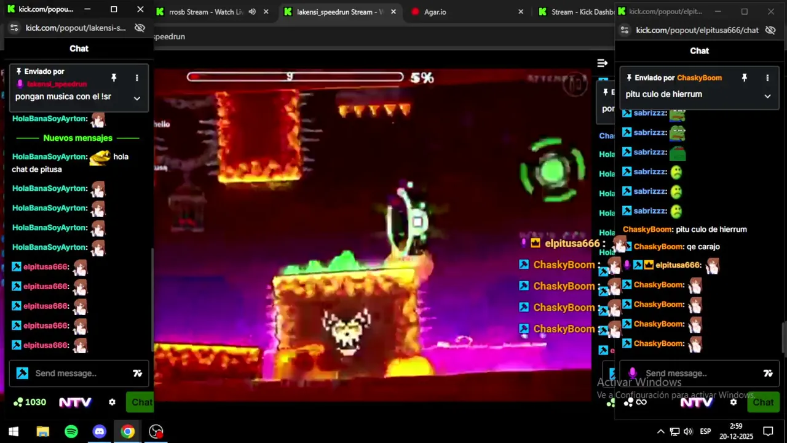Open the volume control in system tray
This screenshot has height=443, width=787.
point(688,431)
